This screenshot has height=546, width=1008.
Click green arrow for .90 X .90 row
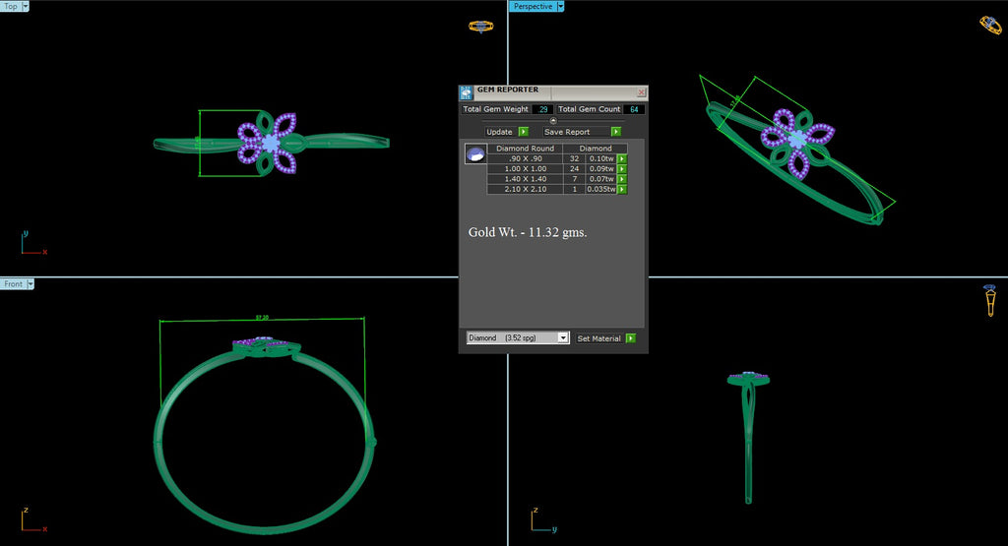tap(621, 157)
